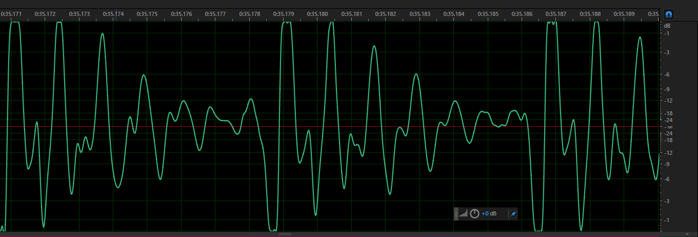Click ruler time 0:35.185
This screenshot has height=237, width=698.
pyautogui.click(x=488, y=14)
